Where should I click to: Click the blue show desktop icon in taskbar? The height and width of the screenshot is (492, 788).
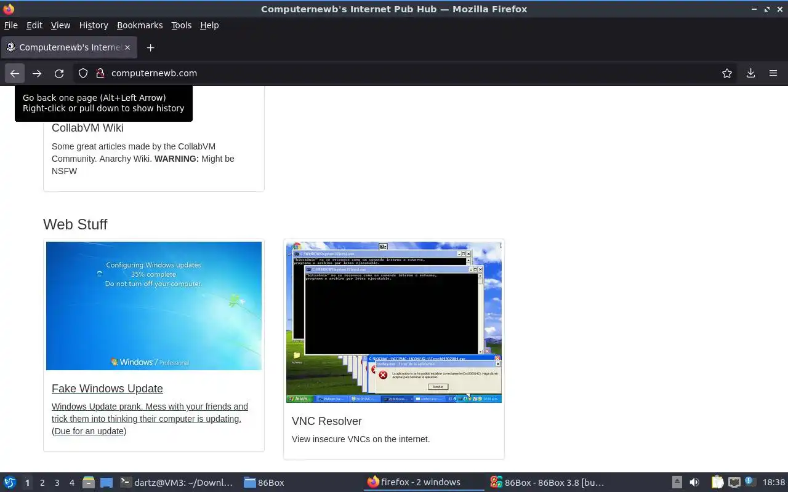[x=107, y=483]
